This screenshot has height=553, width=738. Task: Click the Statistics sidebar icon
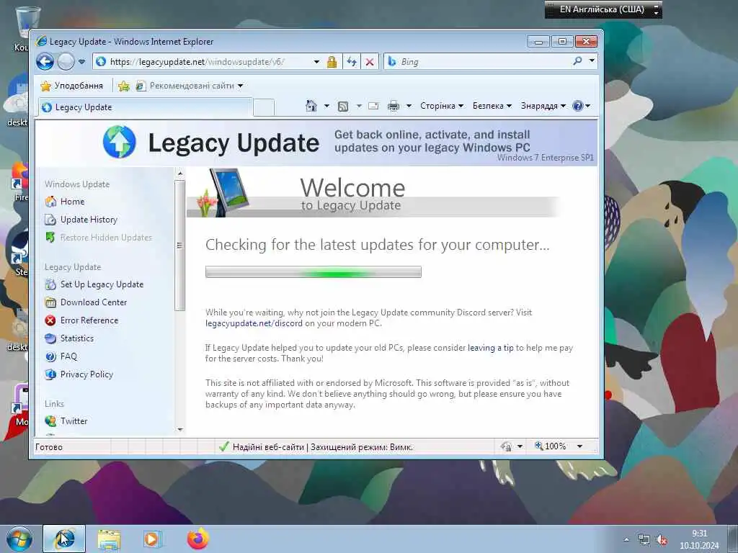click(x=50, y=338)
